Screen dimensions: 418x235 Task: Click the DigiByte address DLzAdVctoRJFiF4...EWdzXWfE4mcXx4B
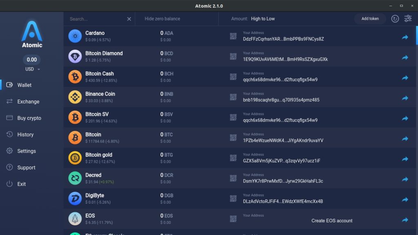283,202
